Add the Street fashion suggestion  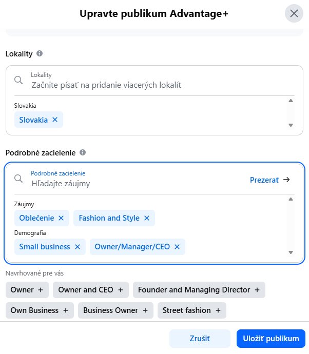click(192, 310)
